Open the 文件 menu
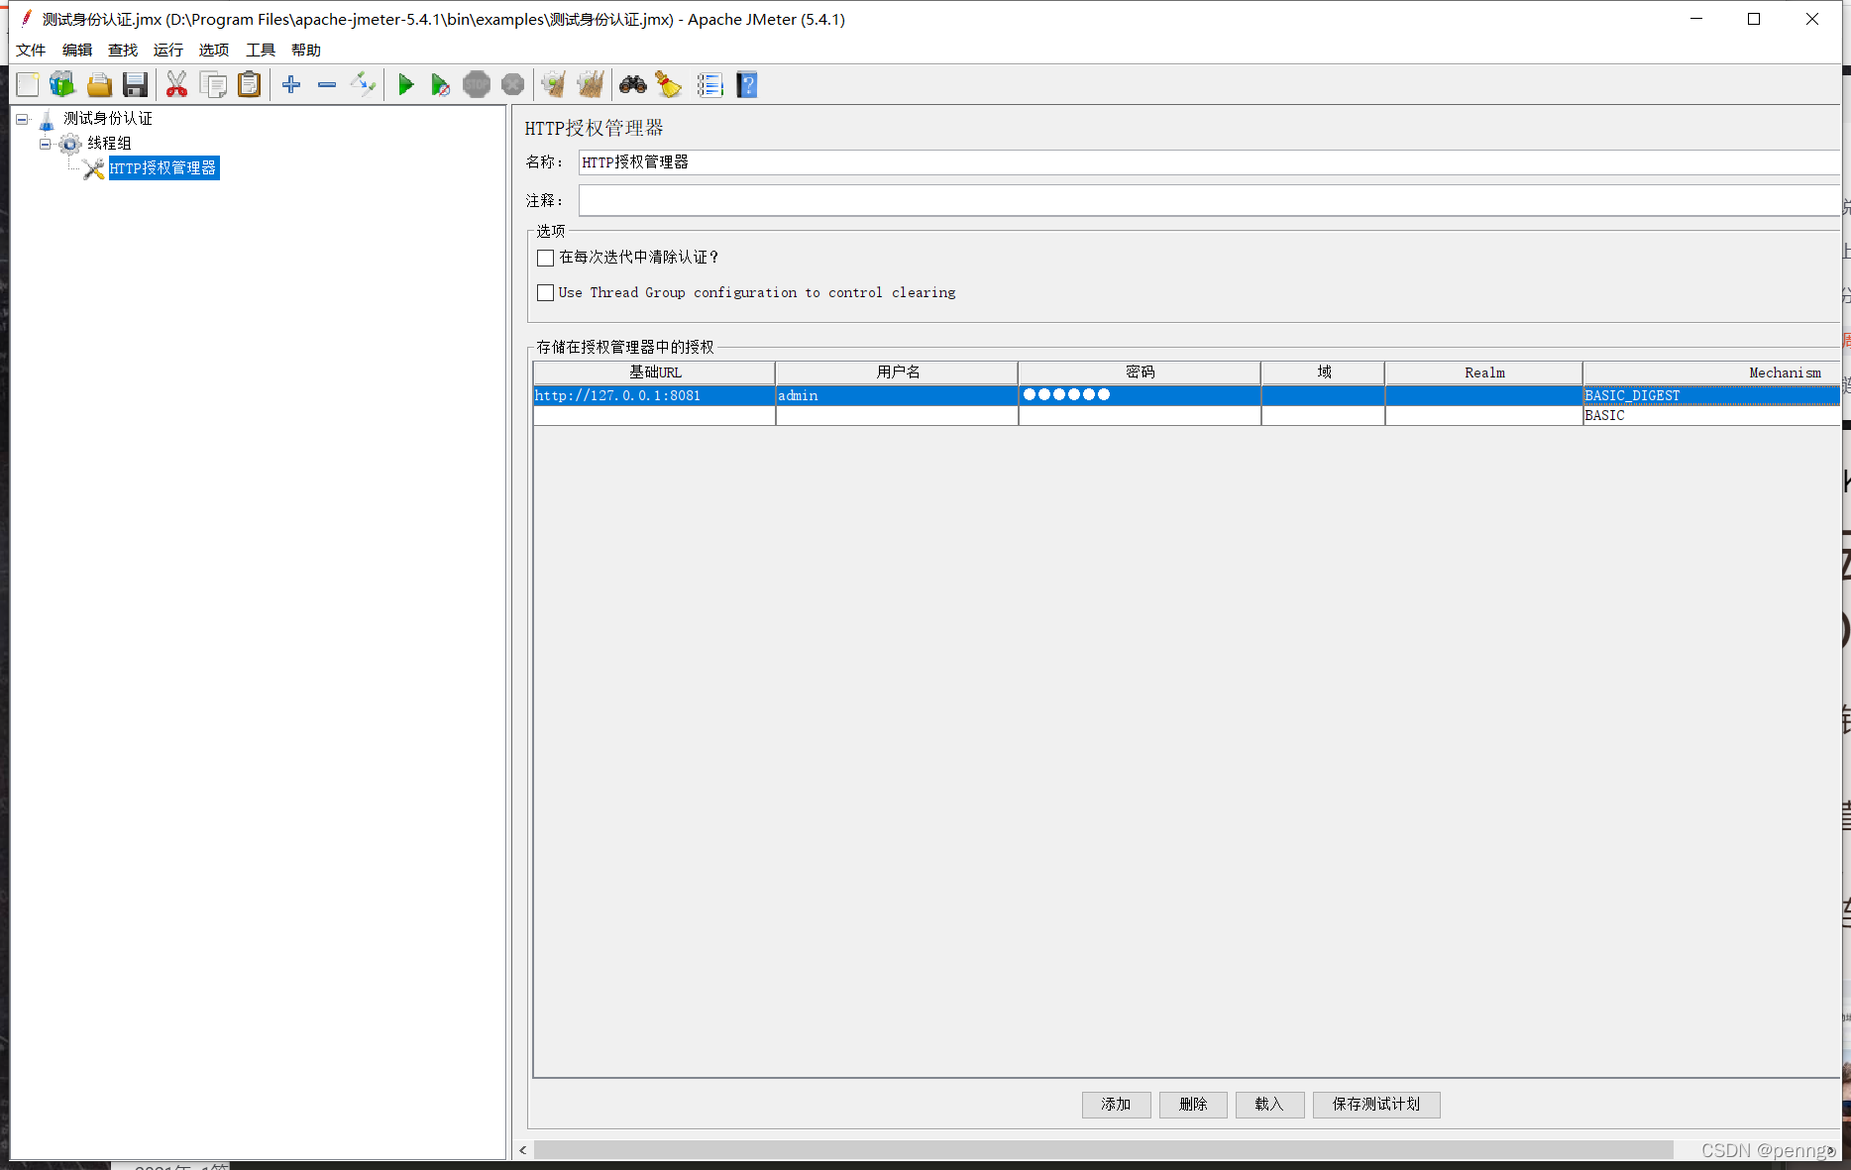The image size is (1851, 1170). (x=31, y=50)
